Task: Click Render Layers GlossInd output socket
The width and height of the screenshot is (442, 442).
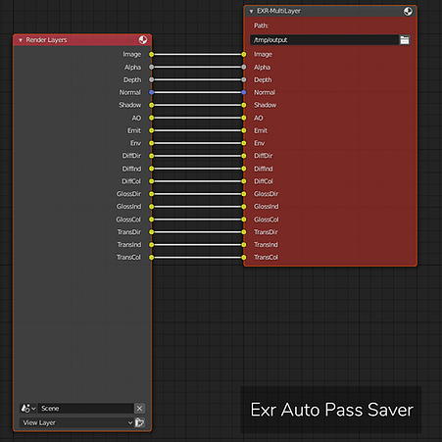Action: point(151,207)
